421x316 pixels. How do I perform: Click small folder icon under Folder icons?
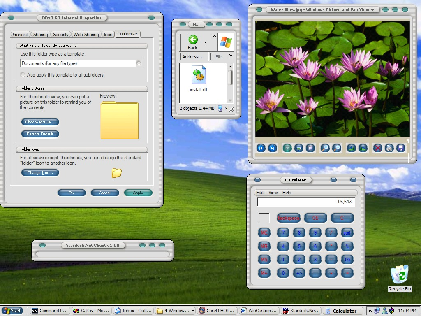coord(116,173)
